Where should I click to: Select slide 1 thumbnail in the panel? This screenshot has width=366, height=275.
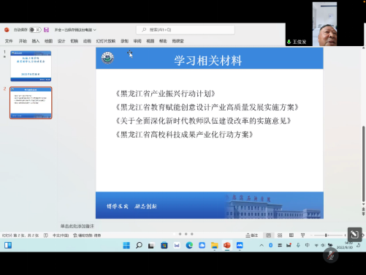(31, 66)
